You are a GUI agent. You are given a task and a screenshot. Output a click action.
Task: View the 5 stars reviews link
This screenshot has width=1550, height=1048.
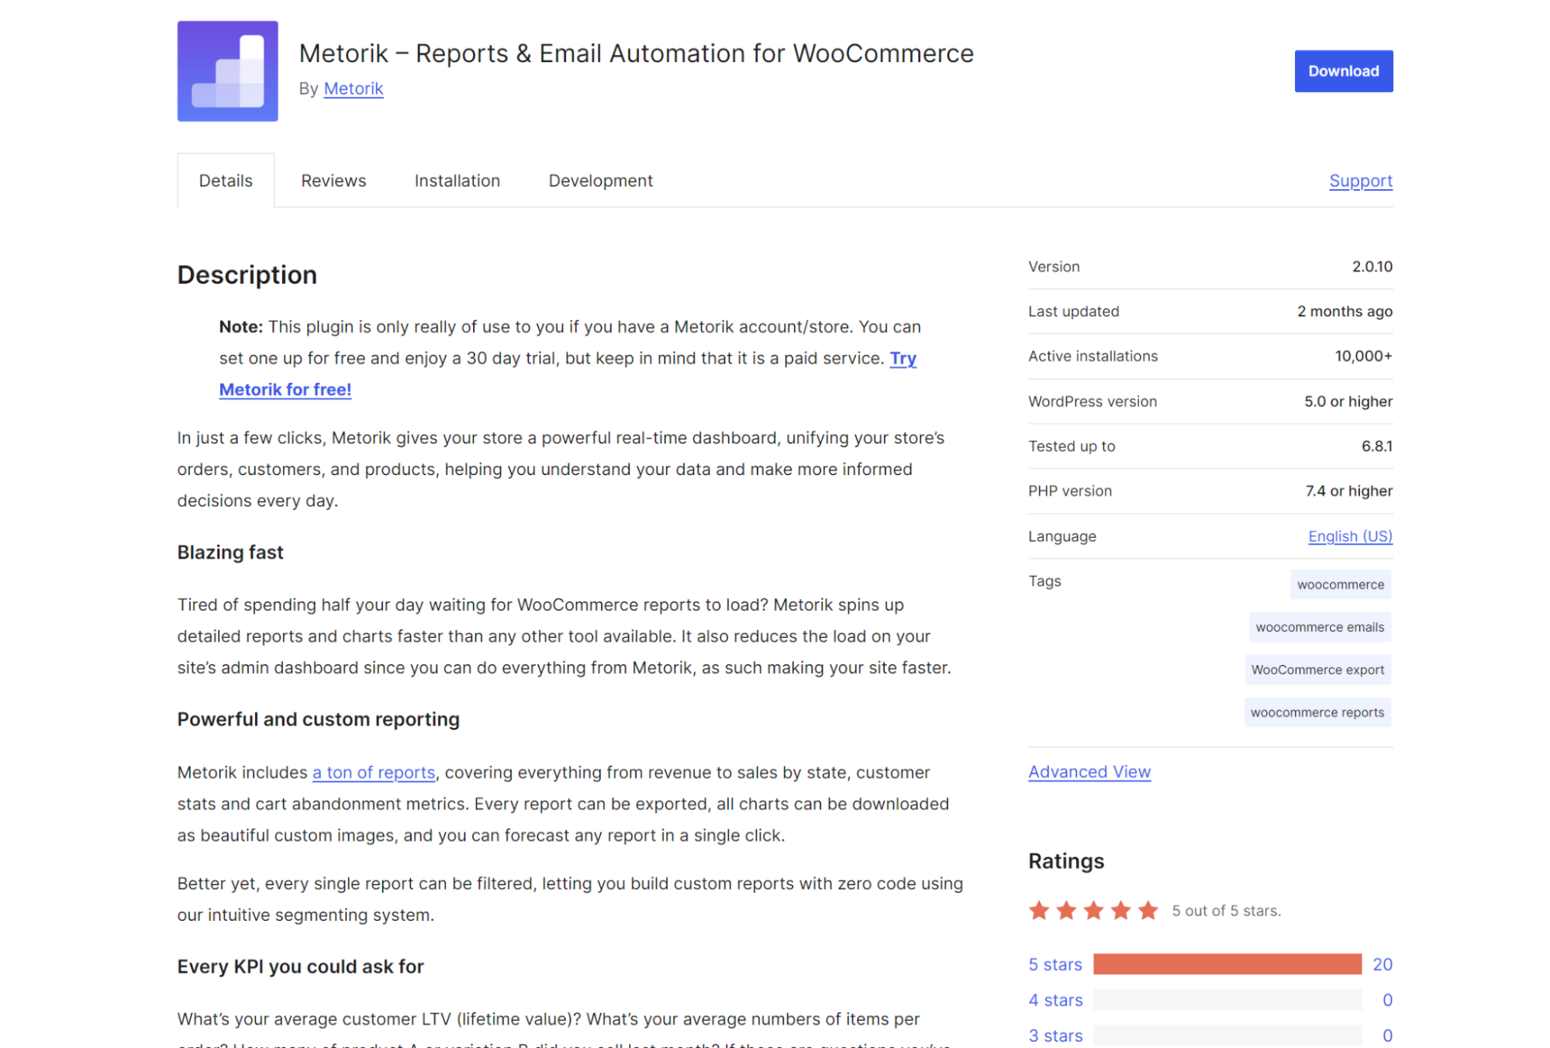click(1055, 964)
